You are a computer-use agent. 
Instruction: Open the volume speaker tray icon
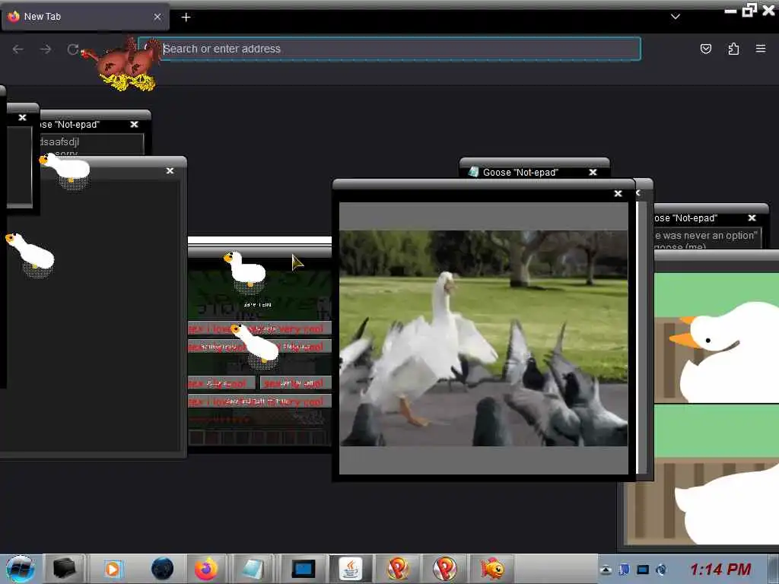pyautogui.click(x=661, y=570)
